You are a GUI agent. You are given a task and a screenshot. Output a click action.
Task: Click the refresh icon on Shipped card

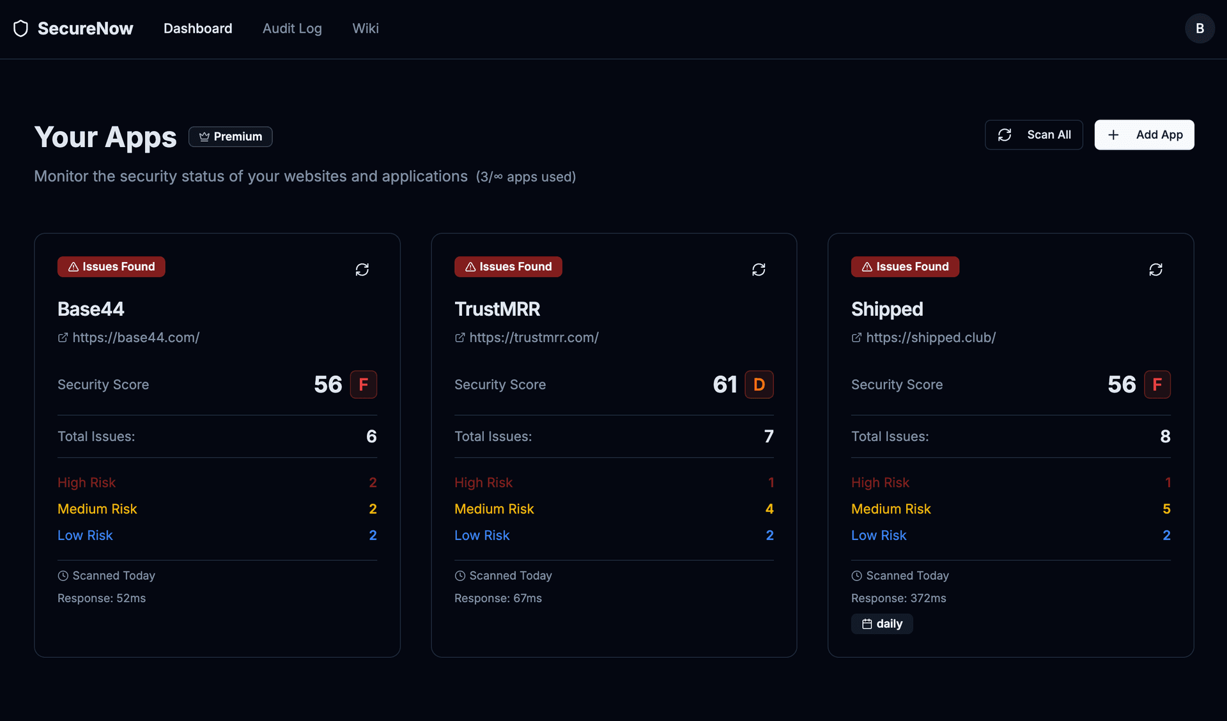tap(1156, 270)
